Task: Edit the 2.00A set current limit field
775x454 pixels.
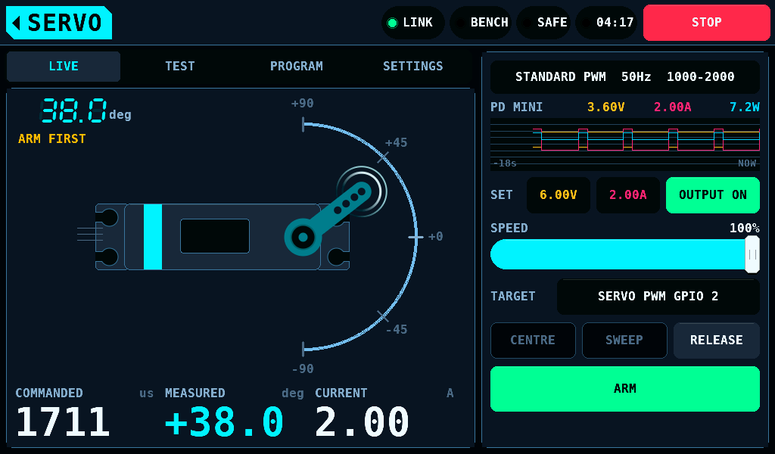Action: [627, 195]
